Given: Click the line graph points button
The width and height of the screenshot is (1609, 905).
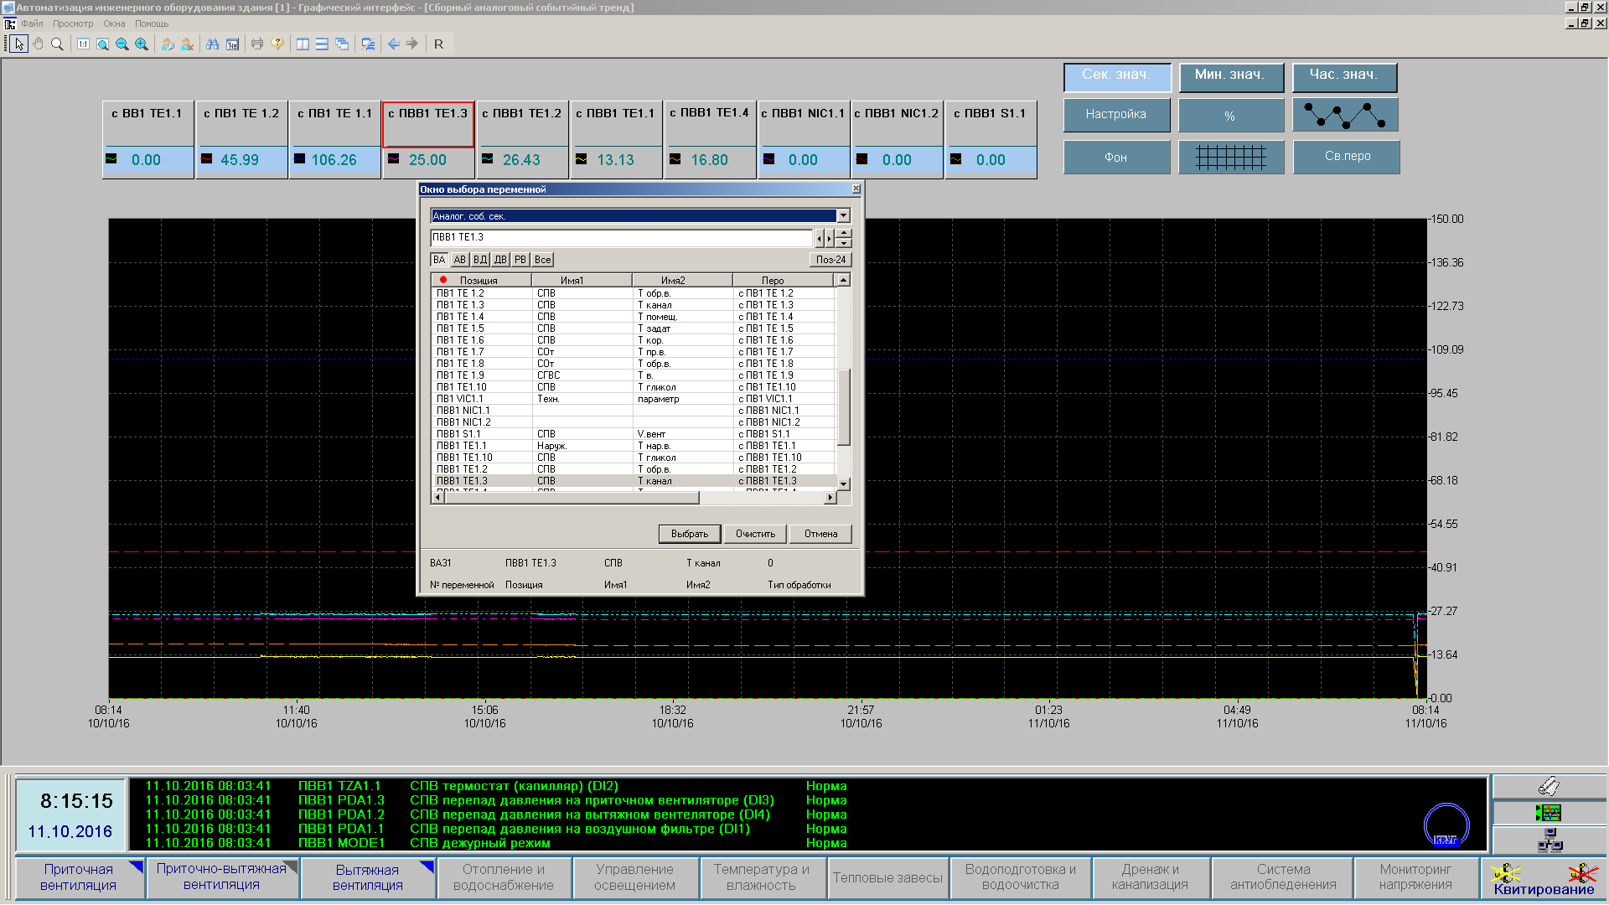Looking at the screenshot, I should (x=1344, y=115).
